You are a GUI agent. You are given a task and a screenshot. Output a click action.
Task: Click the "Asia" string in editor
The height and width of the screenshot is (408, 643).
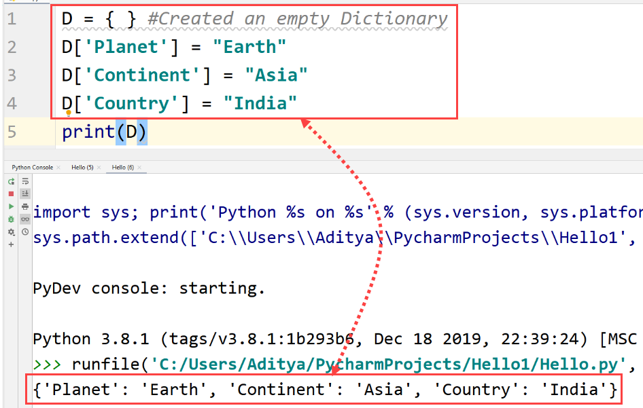pyautogui.click(x=276, y=75)
